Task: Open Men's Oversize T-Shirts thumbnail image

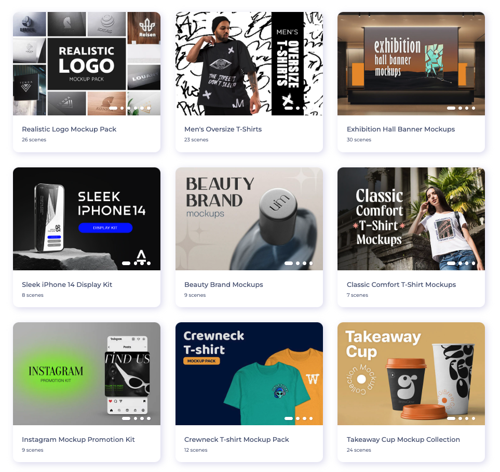Action: click(249, 63)
